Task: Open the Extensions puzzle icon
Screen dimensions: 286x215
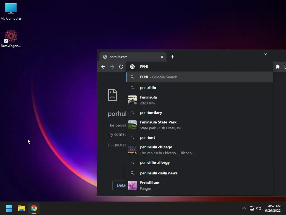Action: pos(277,67)
